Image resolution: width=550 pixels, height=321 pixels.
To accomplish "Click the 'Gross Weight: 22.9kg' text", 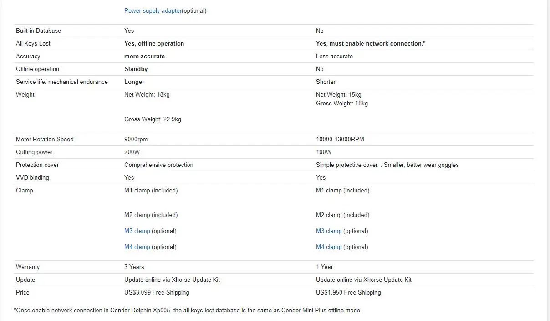I will (x=153, y=119).
